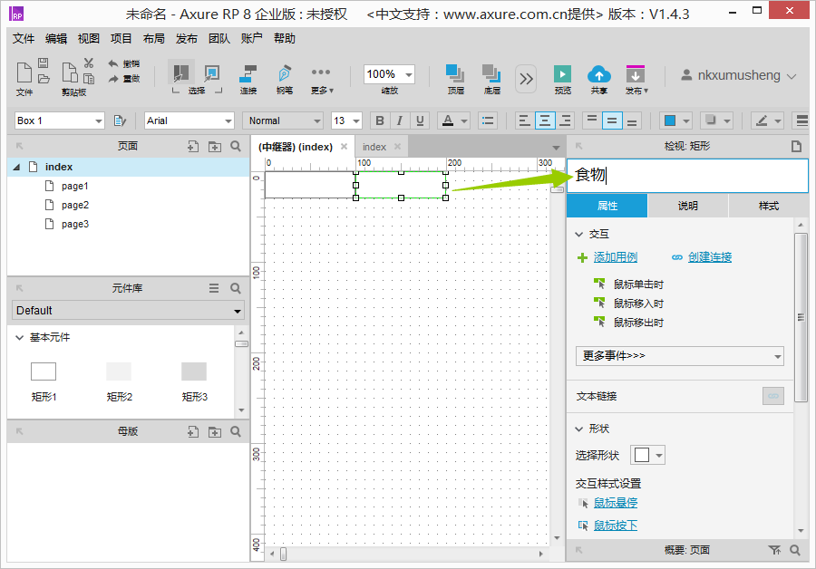Add a folder in Pages panel
This screenshot has height=569, width=816.
point(214,147)
